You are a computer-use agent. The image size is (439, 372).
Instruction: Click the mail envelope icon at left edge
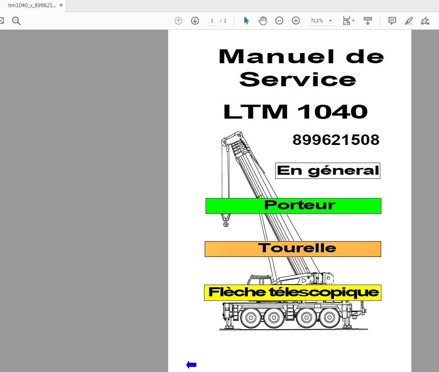(2, 21)
